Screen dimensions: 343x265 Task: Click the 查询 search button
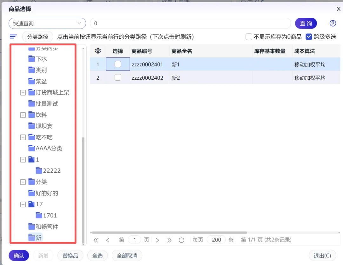[306, 23]
